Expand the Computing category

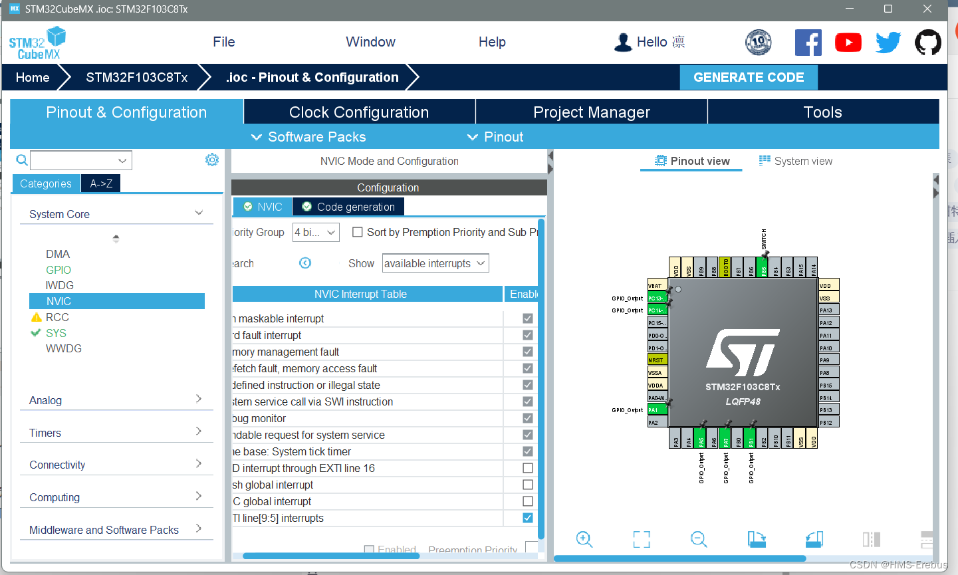[198, 496]
